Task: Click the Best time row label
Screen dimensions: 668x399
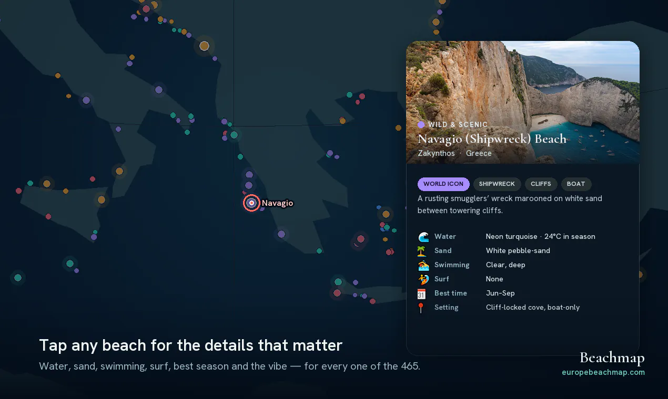Action: tap(451, 293)
